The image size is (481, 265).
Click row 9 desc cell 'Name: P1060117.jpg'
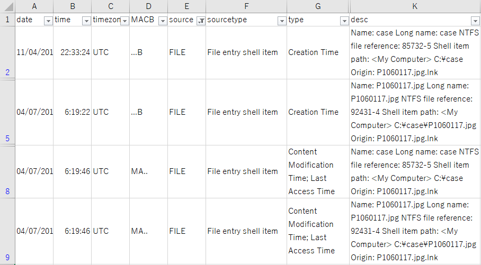click(x=415, y=231)
